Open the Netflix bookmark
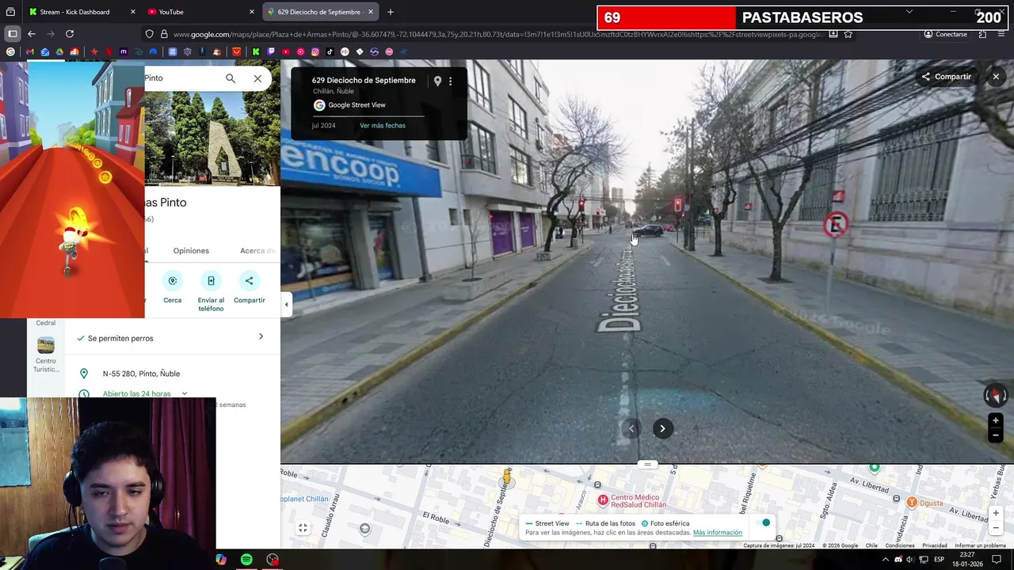 pos(109,52)
